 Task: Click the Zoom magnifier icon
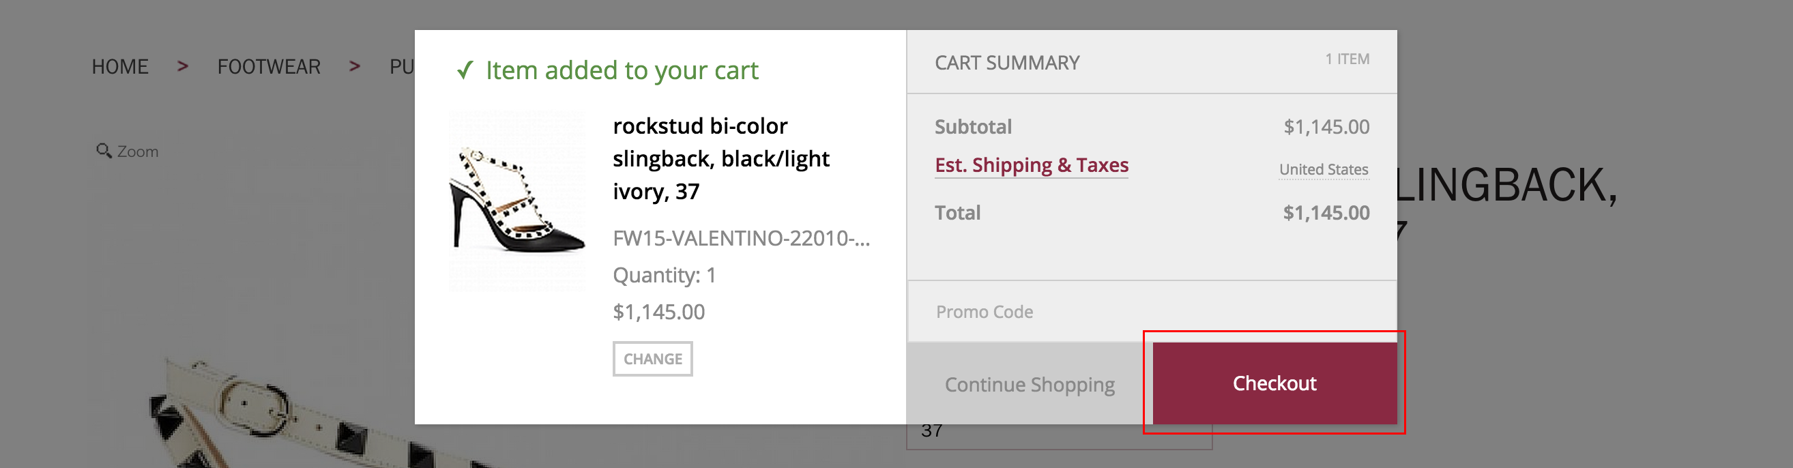coord(104,150)
